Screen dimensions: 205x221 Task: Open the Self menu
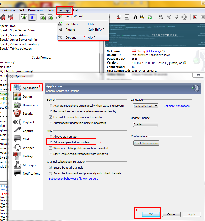coord(22,10)
